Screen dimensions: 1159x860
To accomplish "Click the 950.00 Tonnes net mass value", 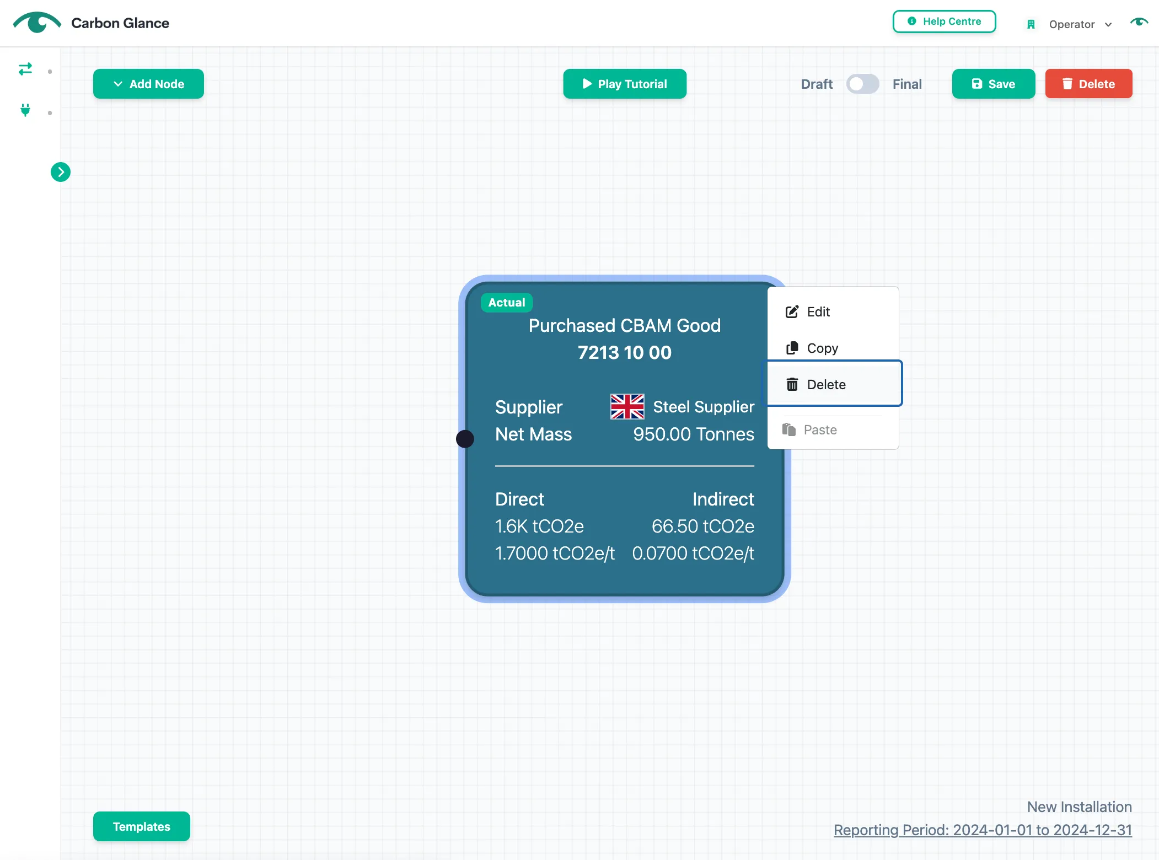I will coord(693,434).
